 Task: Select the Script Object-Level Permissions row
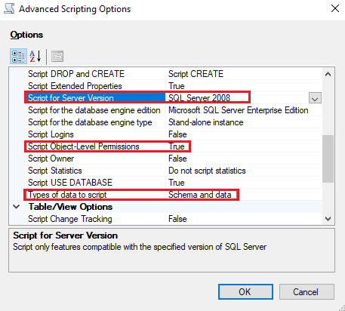(x=173, y=146)
